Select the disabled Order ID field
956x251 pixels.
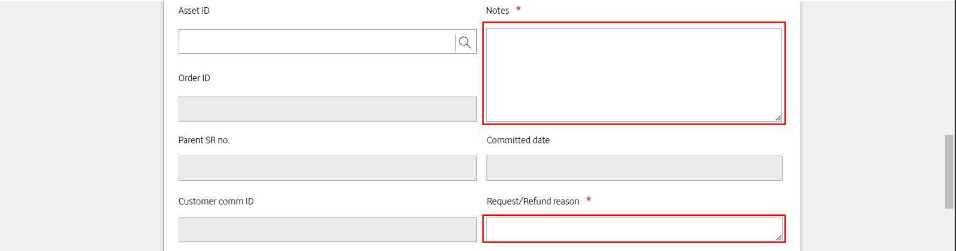(x=327, y=109)
